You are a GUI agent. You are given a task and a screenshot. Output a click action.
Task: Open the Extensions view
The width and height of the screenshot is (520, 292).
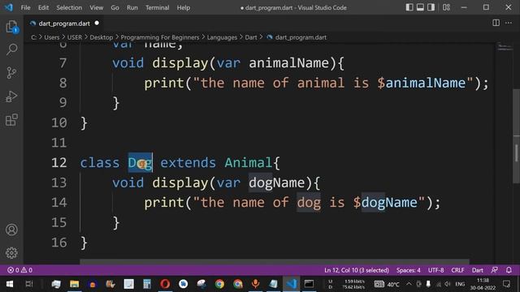coord(11,120)
